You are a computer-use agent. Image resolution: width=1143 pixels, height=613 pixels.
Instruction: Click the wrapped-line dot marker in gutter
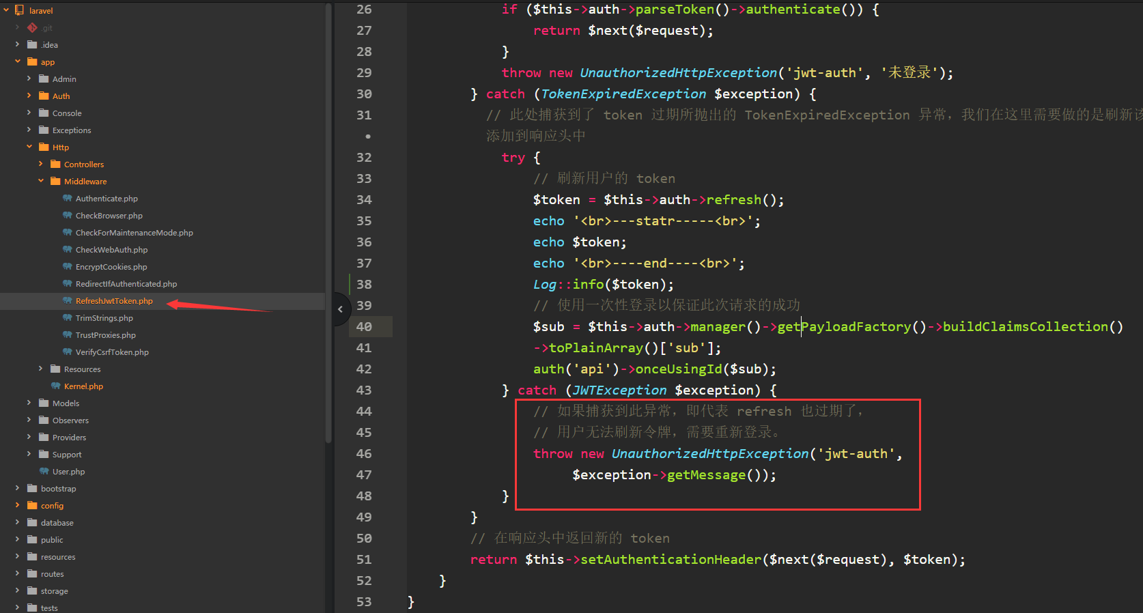tap(368, 137)
